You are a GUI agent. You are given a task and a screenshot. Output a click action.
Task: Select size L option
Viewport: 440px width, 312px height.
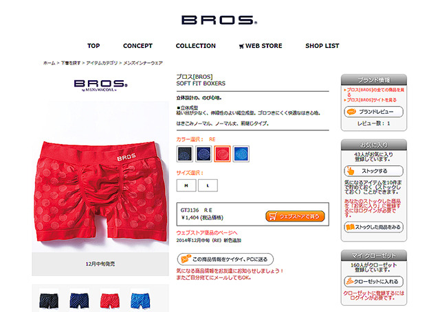(208, 185)
